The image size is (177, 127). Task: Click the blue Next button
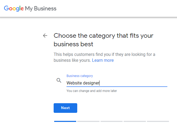click(65, 108)
